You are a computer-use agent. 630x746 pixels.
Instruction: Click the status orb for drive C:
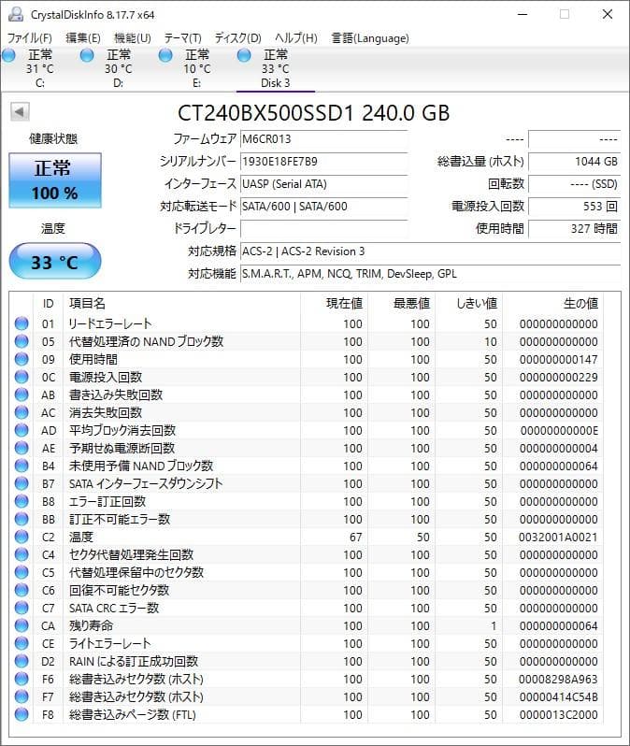coord(8,56)
